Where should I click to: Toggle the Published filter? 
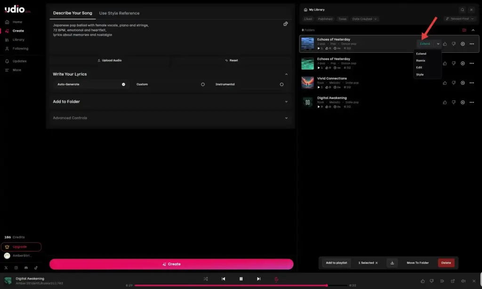click(325, 19)
